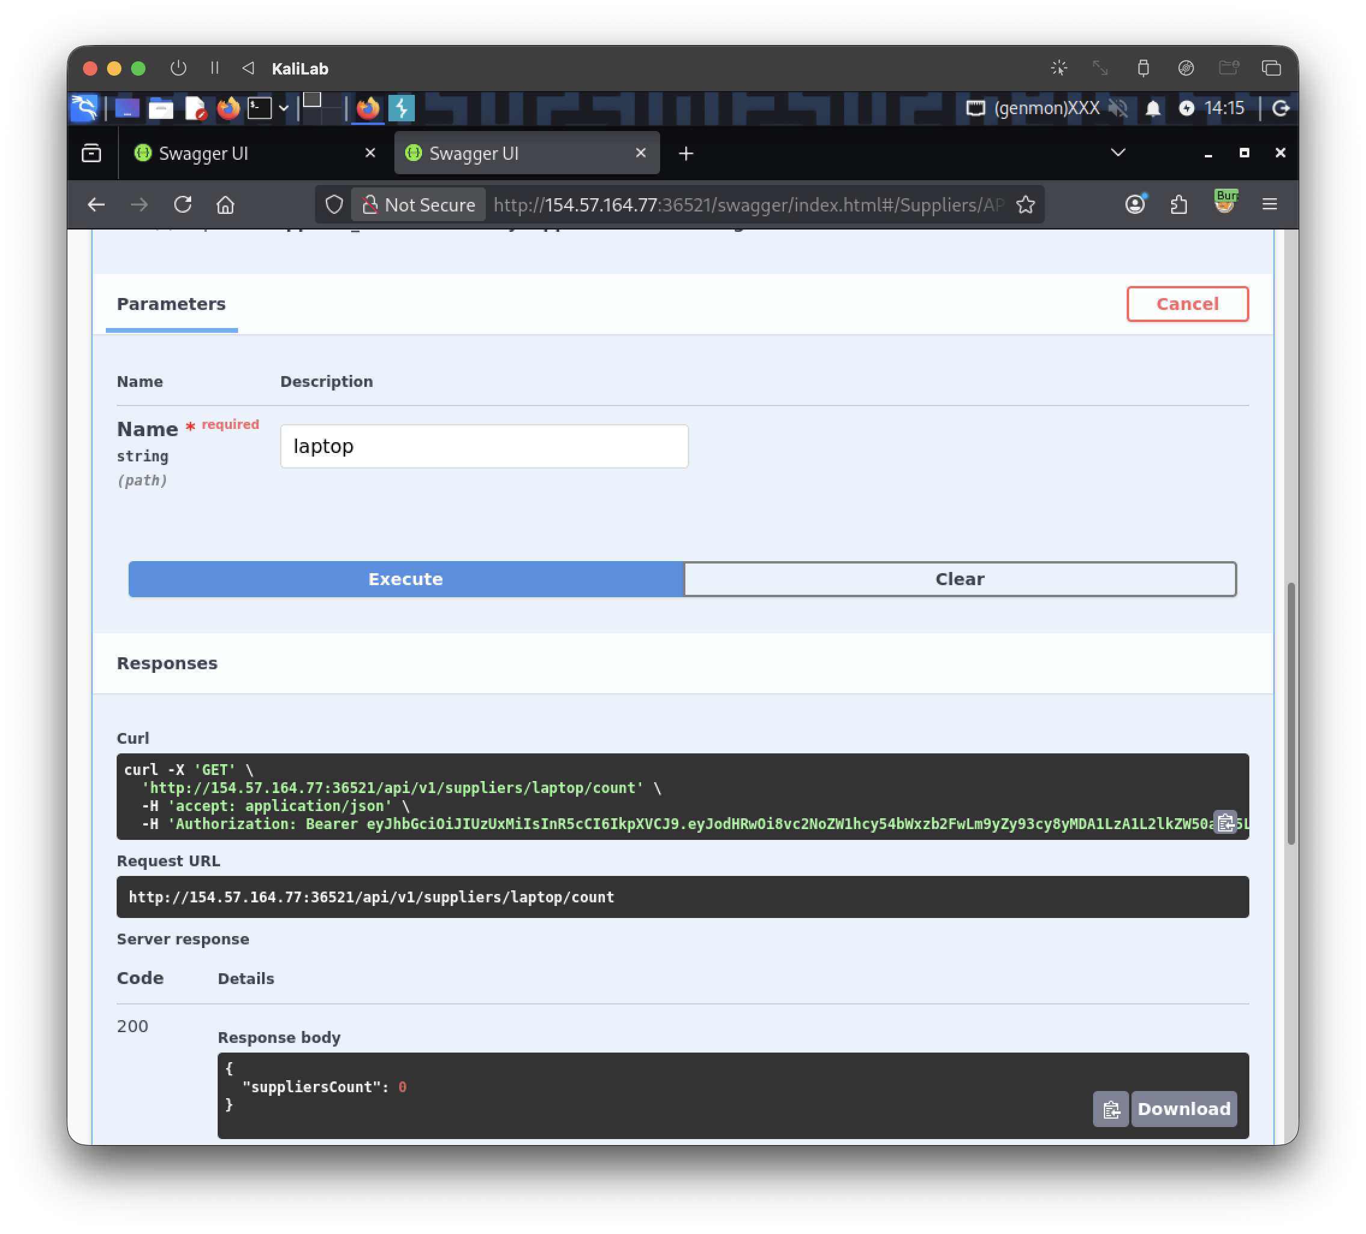Go back with the back arrow
Image resolution: width=1366 pixels, height=1234 pixels.
[96, 204]
